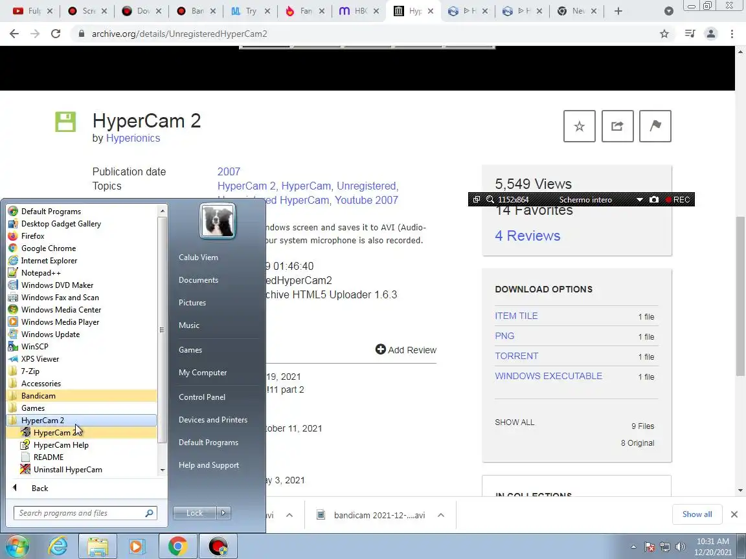Open Bandicam mode dropdown arrow
The height and width of the screenshot is (559, 746).
(x=639, y=200)
